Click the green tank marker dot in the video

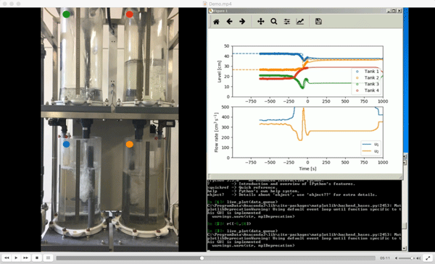[66, 14]
